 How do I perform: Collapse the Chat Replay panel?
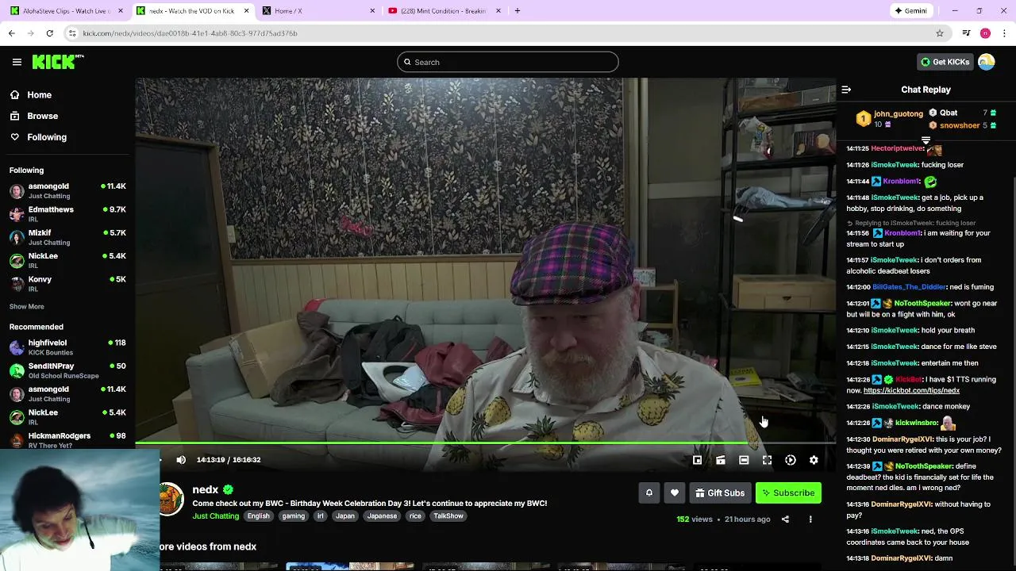(x=846, y=90)
